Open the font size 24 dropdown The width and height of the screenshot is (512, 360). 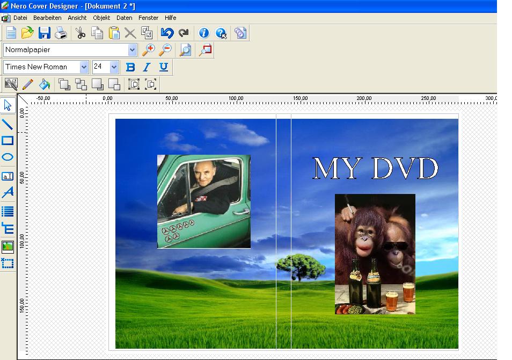[x=114, y=67]
